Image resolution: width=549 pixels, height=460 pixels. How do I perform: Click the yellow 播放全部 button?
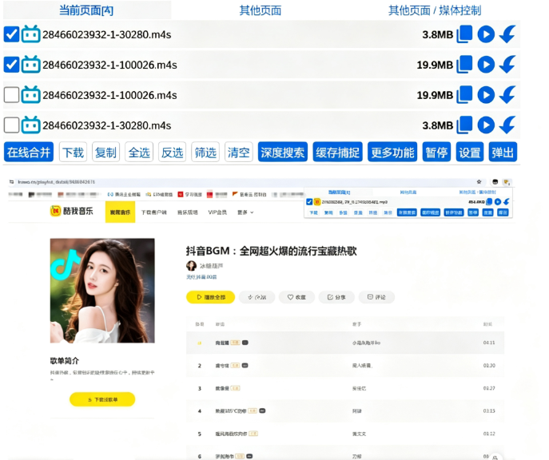(x=210, y=297)
